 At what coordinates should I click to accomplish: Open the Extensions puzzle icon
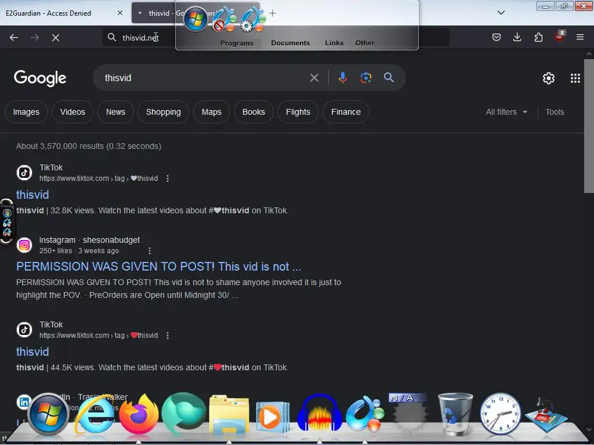pos(538,37)
